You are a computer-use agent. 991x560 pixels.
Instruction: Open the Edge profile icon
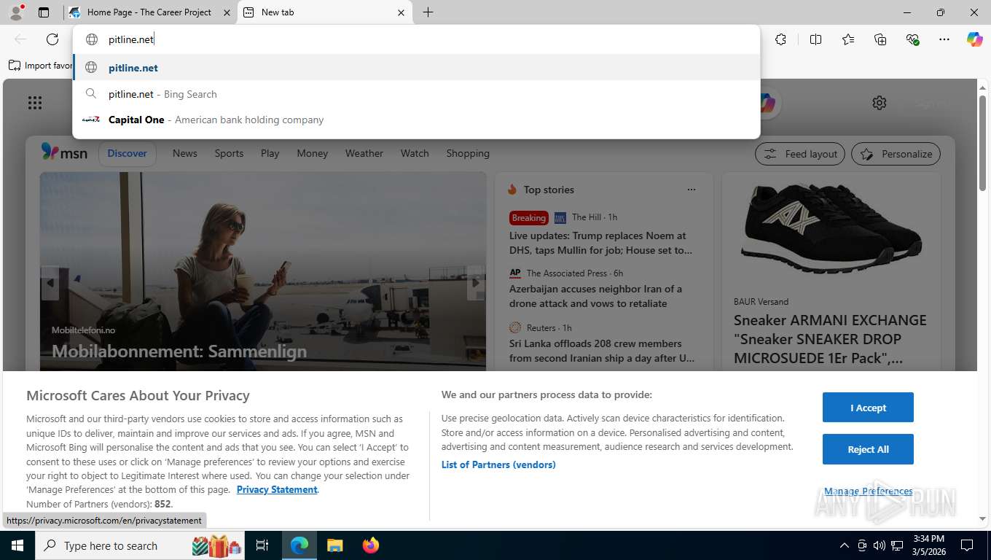(15, 12)
